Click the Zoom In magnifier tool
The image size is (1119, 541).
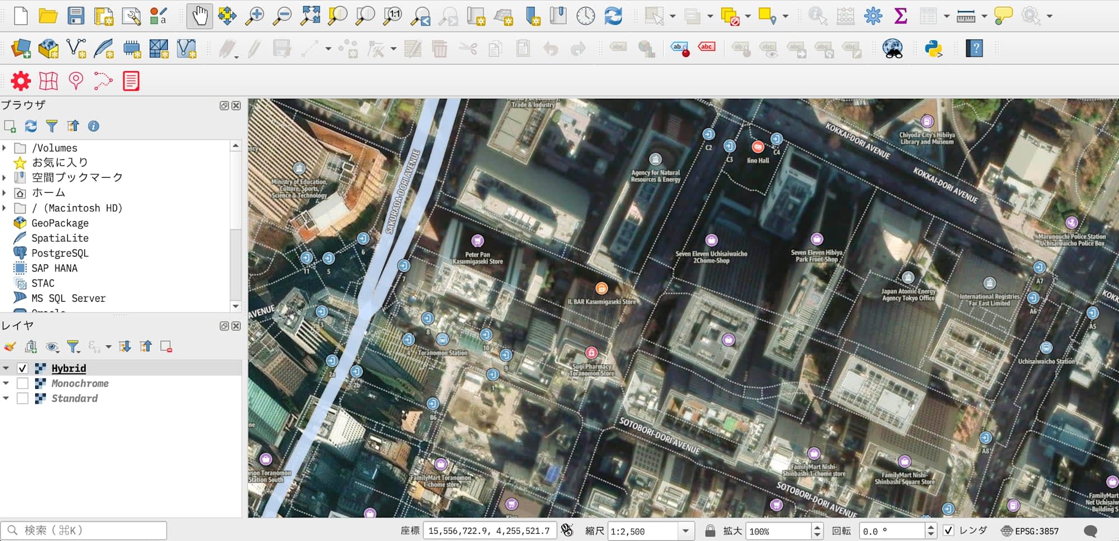(255, 16)
